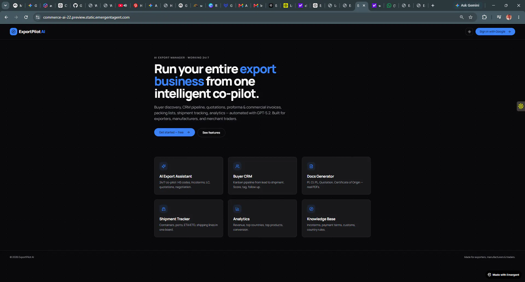
Task: Click the Ask Gemini button
Action: click(467, 5)
